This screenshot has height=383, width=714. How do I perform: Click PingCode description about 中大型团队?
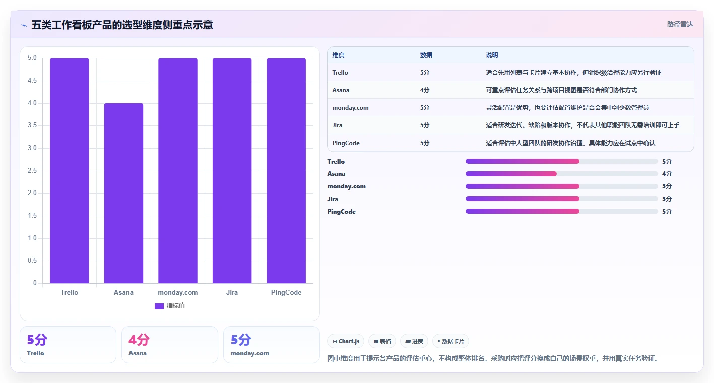click(x=570, y=143)
